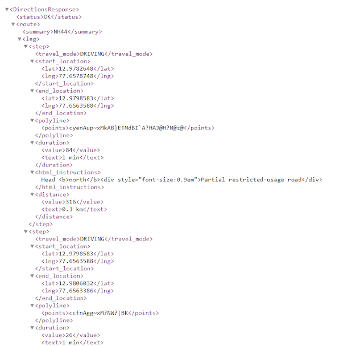This screenshot has width=364, height=346.
Task: Click the first travel_mode DRIVING line
Action: [94, 54]
